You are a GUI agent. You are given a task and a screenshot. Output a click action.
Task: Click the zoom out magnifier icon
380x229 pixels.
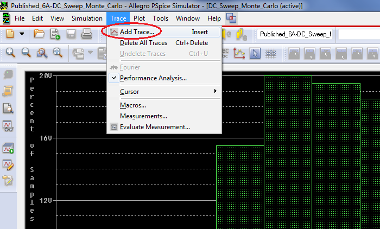[x=26, y=53]
